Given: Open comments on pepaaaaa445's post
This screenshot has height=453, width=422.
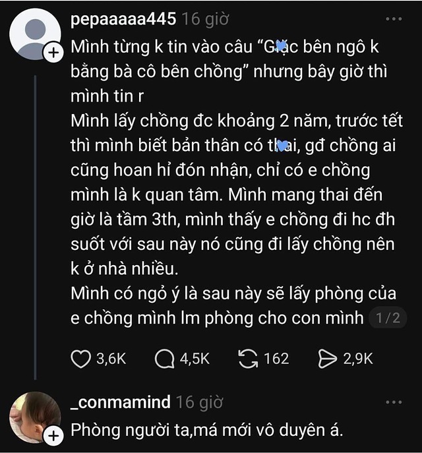Looking at the screenshot, I should pyautogui.click(x=163, y=358).
